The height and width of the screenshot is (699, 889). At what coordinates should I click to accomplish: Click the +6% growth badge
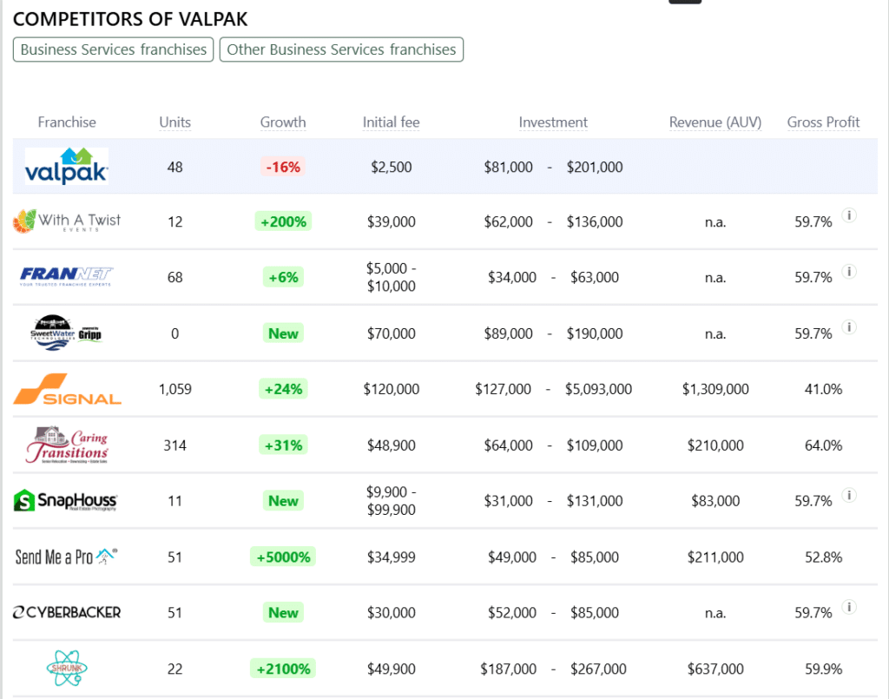tap(283, 277)
